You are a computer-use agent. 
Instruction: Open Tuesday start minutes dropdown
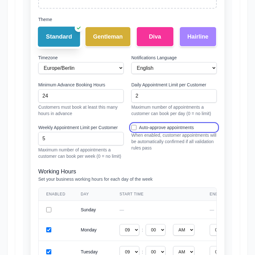click(156, 251)
